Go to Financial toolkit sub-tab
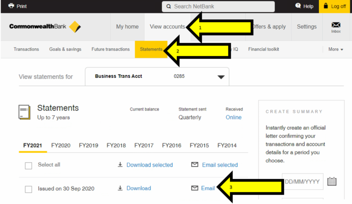Screen dimensions: 352x204 pos(264,49)
